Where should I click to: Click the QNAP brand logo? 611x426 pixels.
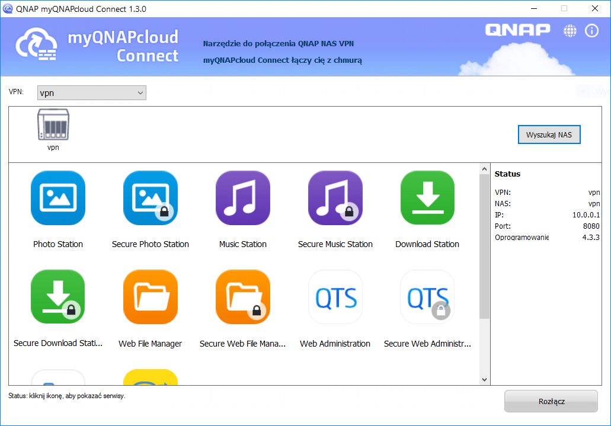(517, 30)
